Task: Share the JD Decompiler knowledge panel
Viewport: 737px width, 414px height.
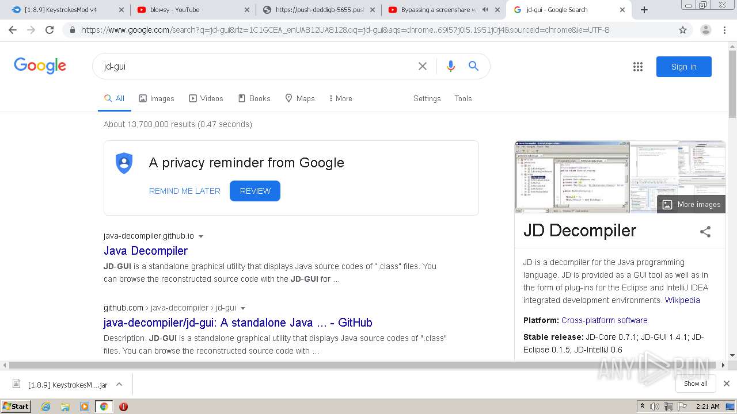Action: point(705,232)
